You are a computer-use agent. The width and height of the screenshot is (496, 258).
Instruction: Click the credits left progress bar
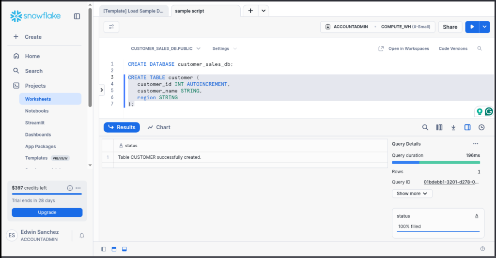point(47,194)
